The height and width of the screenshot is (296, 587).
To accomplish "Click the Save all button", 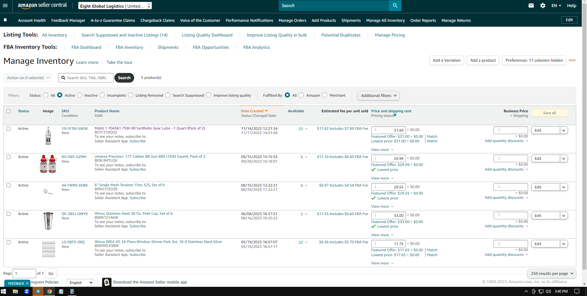I will (x=549, y=113).
